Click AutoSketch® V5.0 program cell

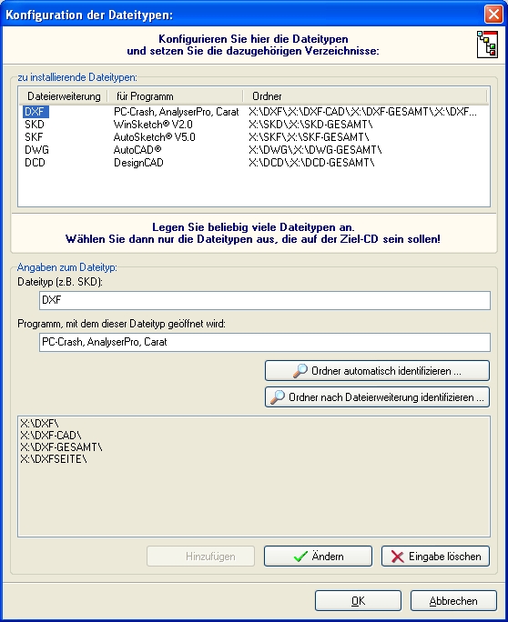tap(155, 137)
